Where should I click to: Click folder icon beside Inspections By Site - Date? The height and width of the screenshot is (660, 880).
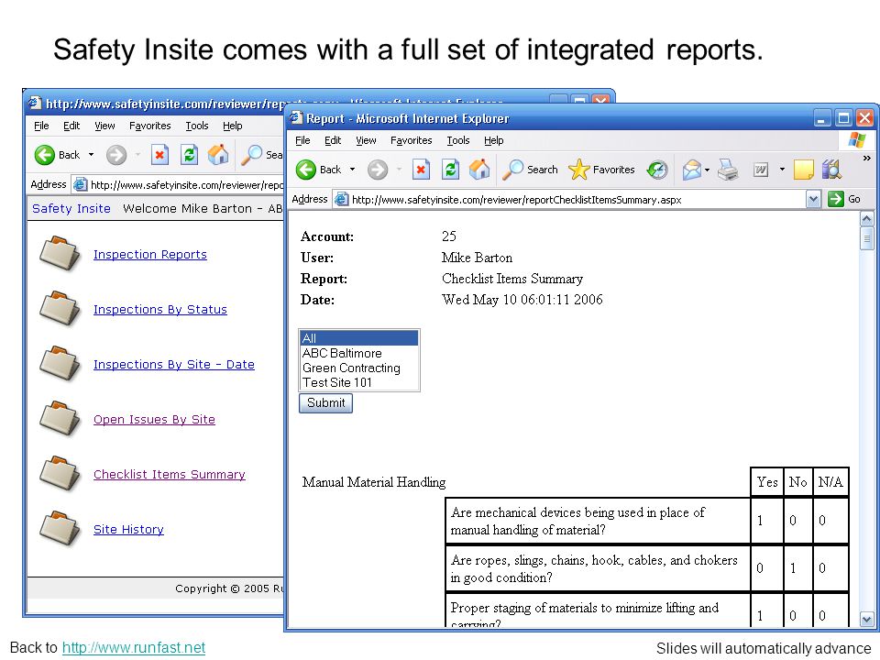60,363
